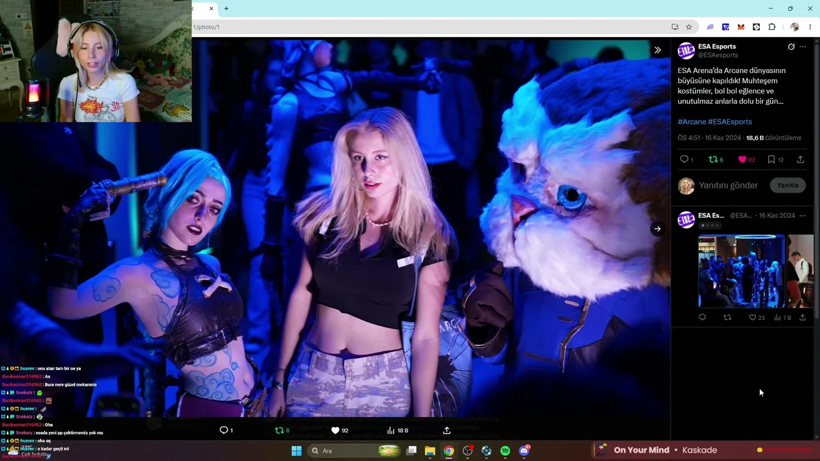The image size is (820, 461).
Task: Open File Explorer from the taskbar
Action: (430, 451)
